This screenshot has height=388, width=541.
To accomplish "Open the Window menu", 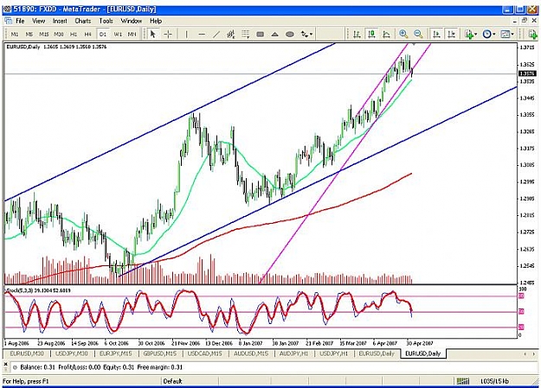I will click(x=131, y=21).
